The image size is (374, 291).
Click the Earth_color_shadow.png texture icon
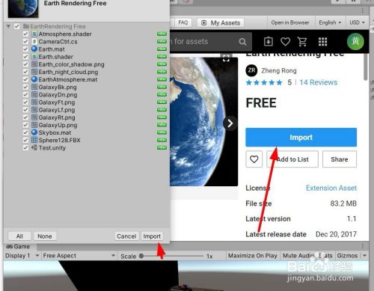[34, 64]
